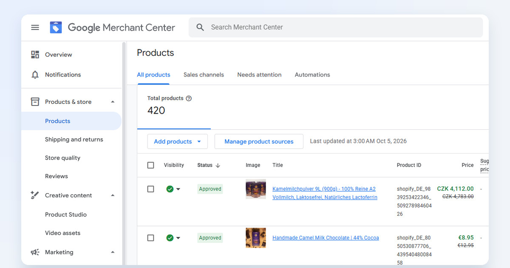Collapse the Creative content section

point(113,195)
